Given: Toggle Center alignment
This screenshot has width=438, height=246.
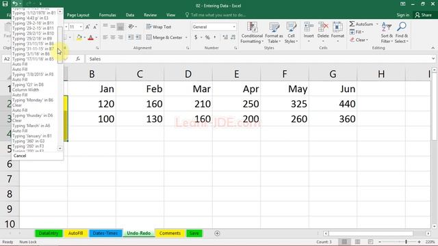Looking at the screenshot, I should click(x=113, y=38).
